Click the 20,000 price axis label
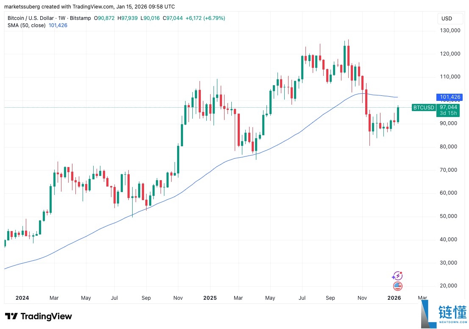469x329 pixels. tap(448, 286)
